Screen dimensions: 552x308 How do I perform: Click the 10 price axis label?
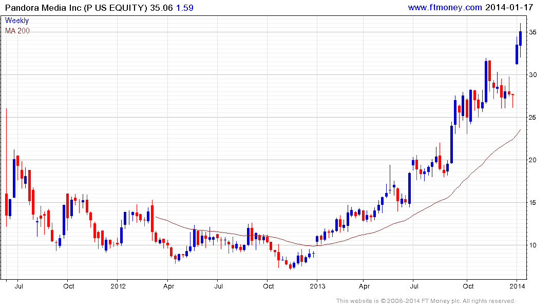pos(534,245)
